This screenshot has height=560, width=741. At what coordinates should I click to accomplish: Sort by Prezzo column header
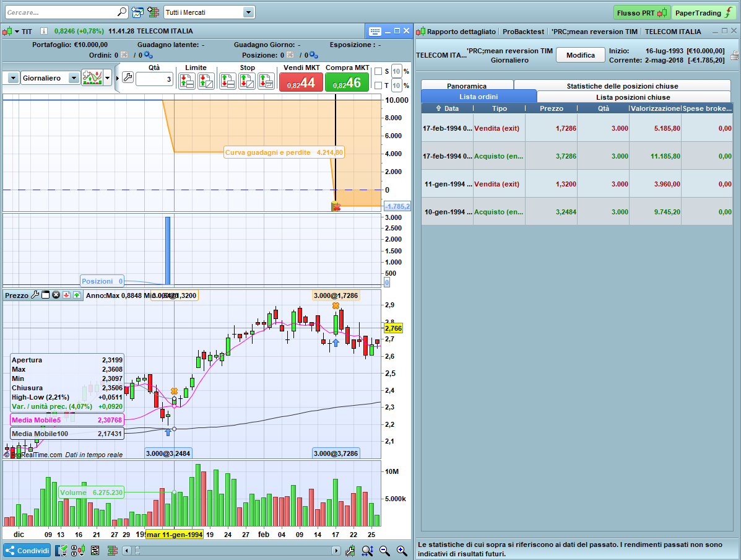pos(552,108)
